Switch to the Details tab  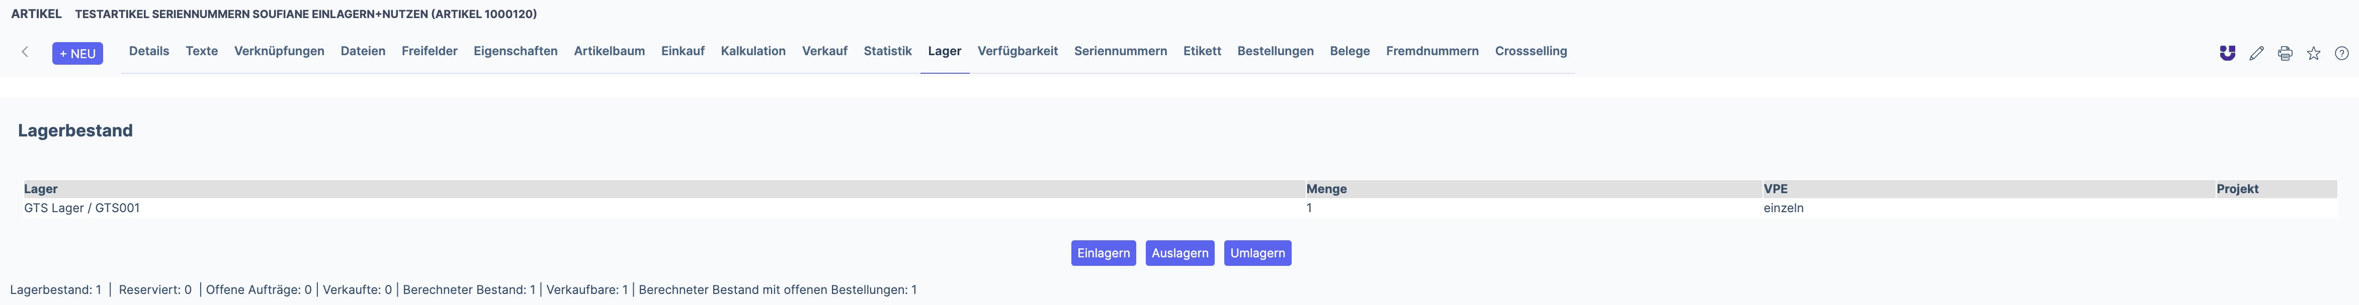click(149, 51)
